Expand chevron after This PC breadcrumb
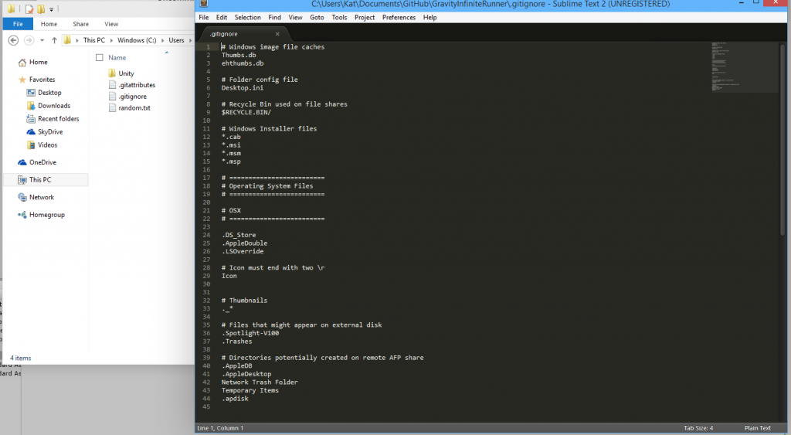Screen dimensions: 791x435 pos(111,40)
